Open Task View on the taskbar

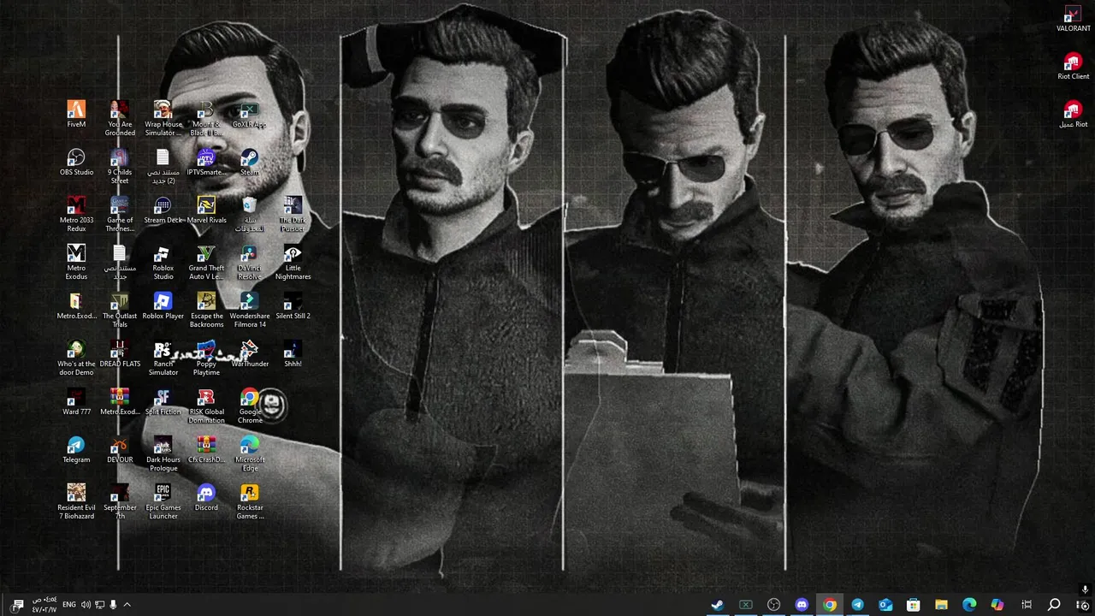(x=1026, y=605)
